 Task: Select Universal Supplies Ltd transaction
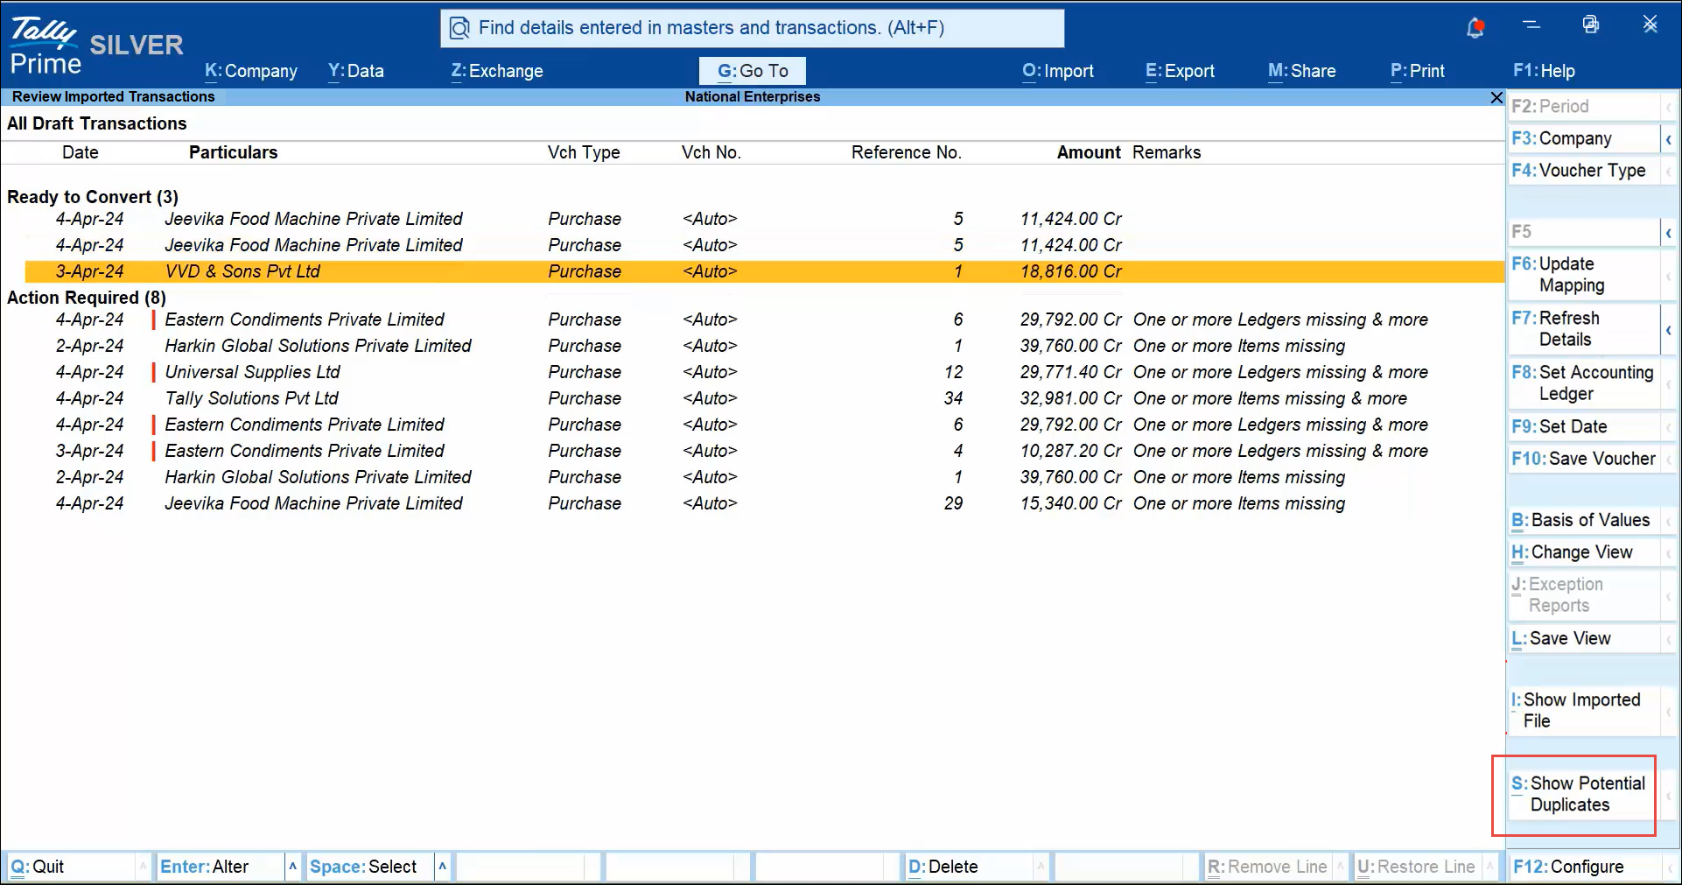[764, 372]
